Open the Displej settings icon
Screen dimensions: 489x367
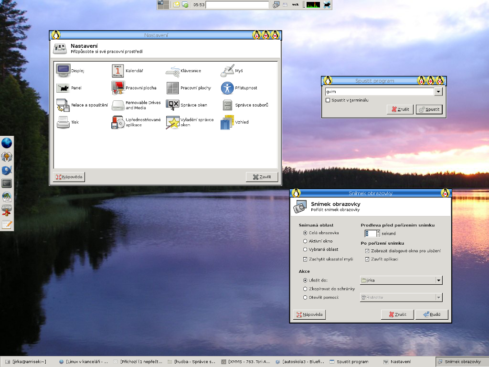click(64, 71)
